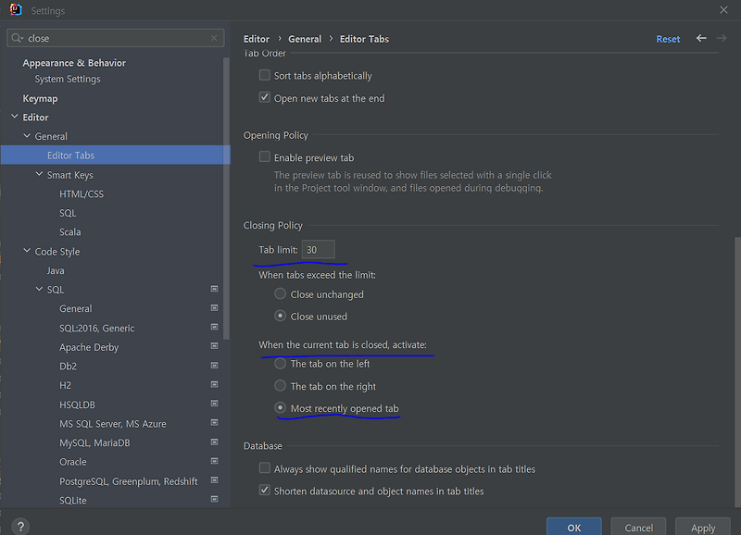Click inside the Tab limit field
The height and width of the screenshot is (535, 741).
pos(319,250)
